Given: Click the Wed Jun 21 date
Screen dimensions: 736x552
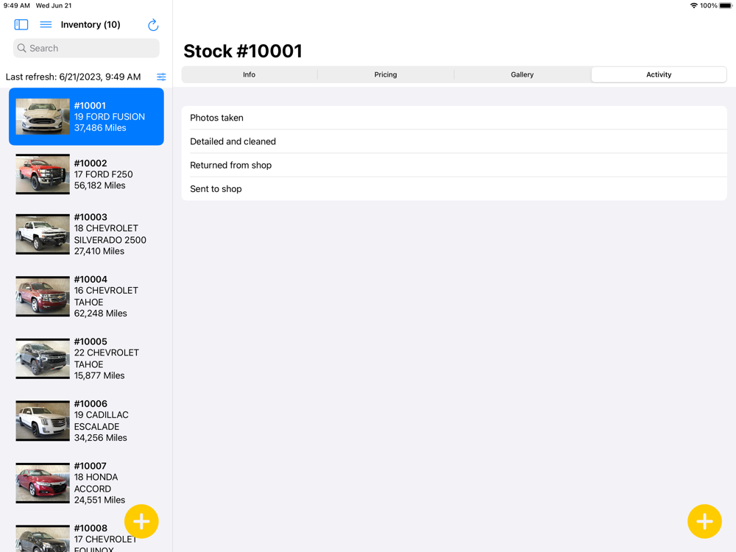Looking at the screenshot, I should pyautogui.click(x=54, y=6).
